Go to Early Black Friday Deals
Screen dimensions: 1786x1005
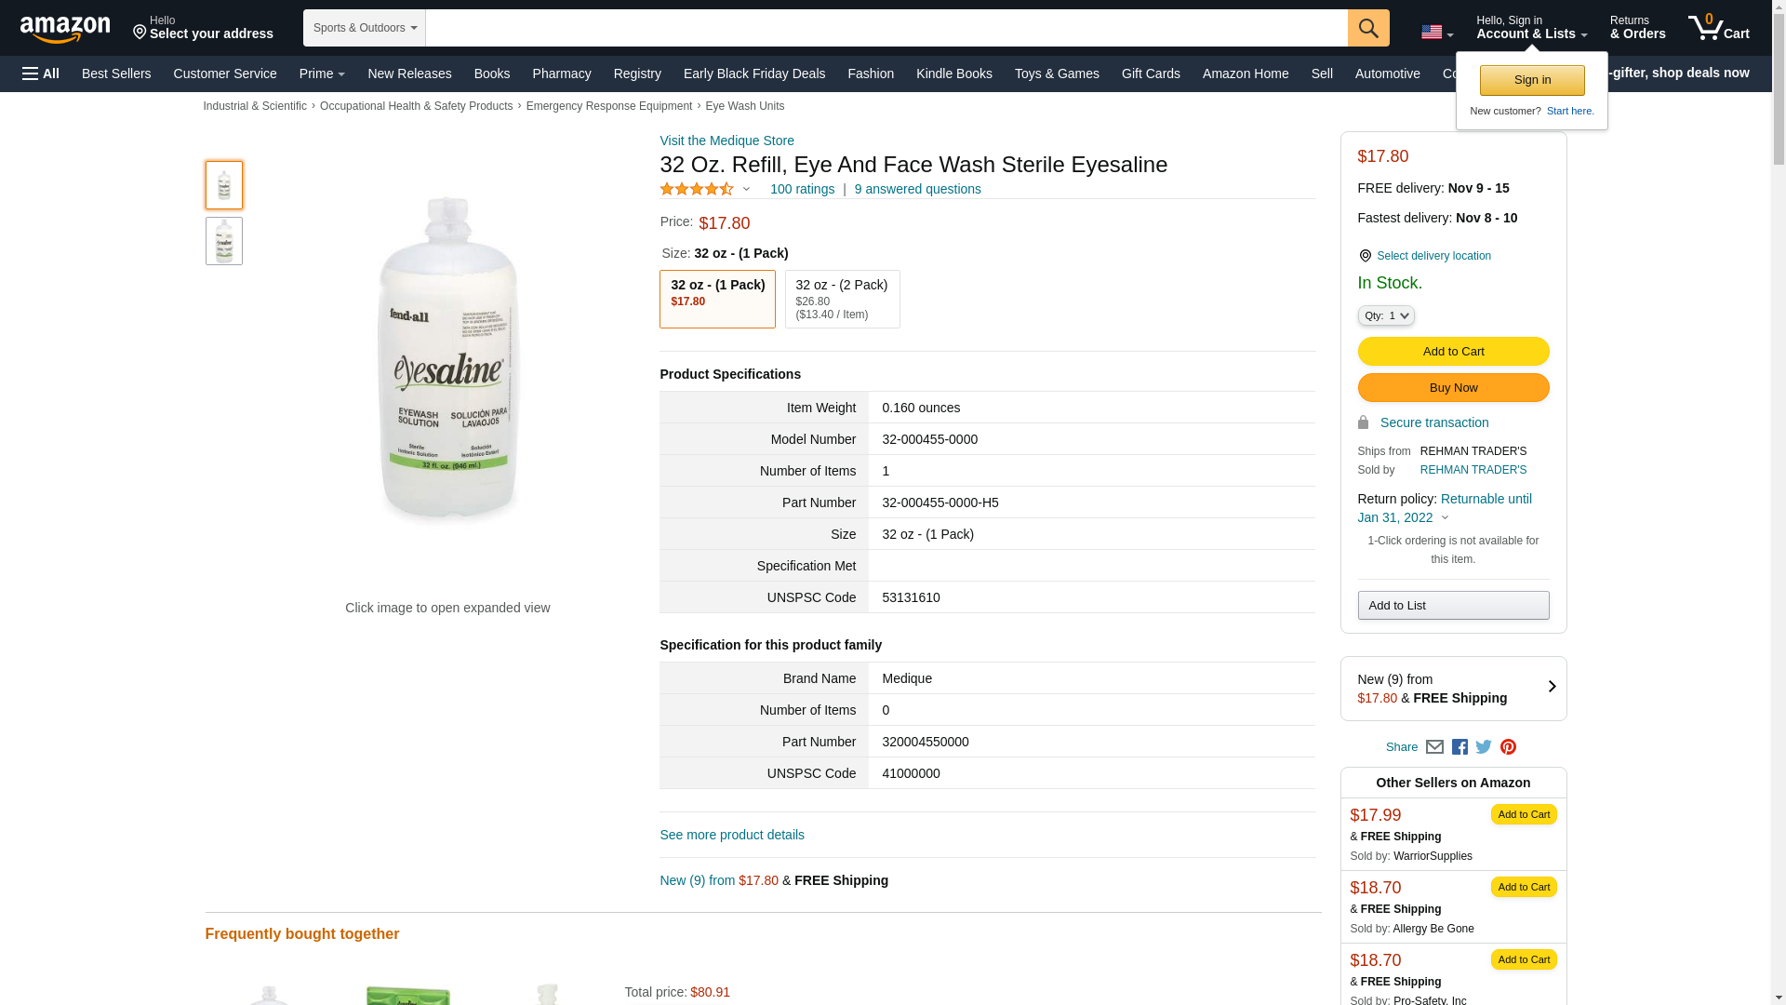[753, 74]
